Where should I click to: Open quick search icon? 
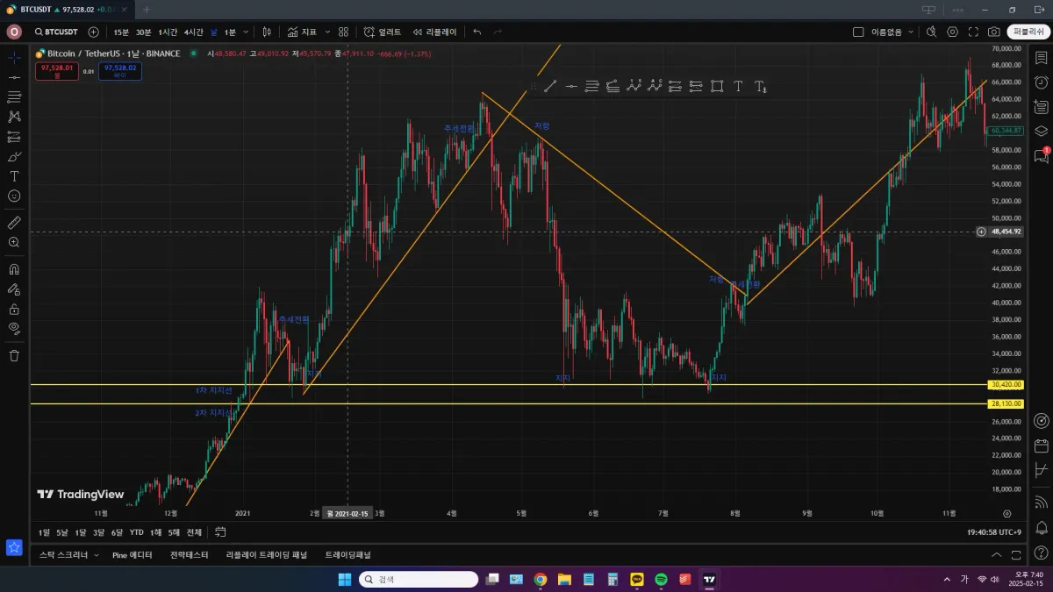pyautogui.click(x=931, y=32)
